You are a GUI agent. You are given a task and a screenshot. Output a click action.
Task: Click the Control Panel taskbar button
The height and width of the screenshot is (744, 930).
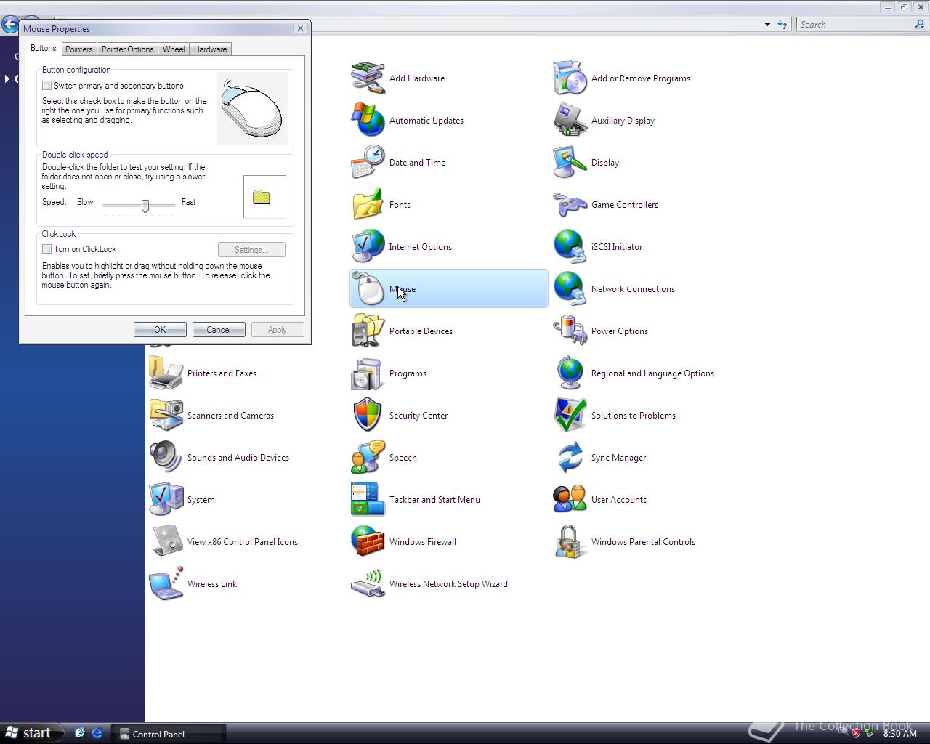(x=169, y=734)
